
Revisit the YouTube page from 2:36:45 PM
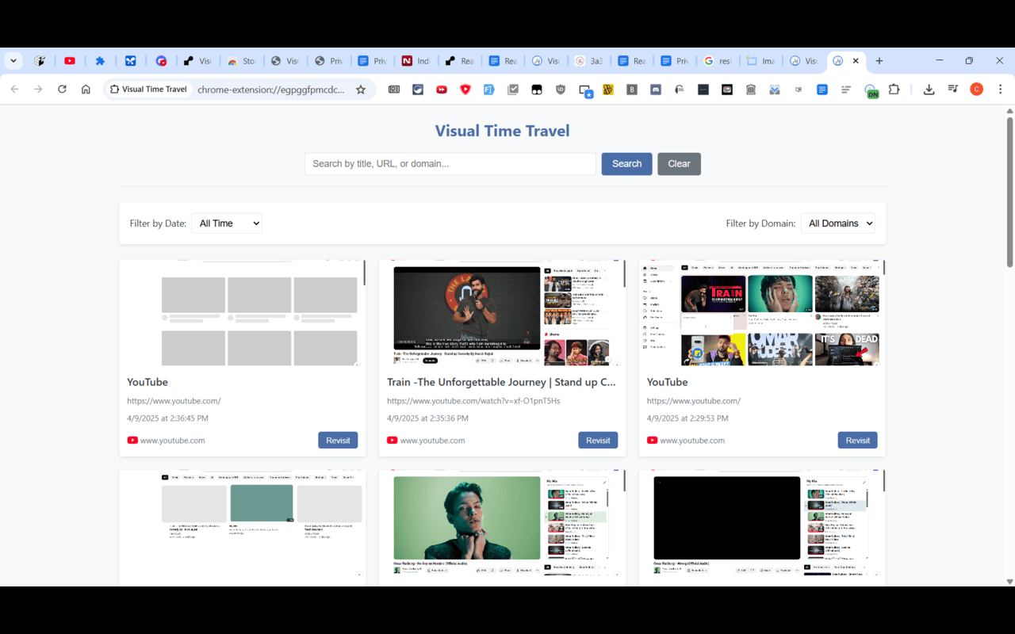point(338,441)
